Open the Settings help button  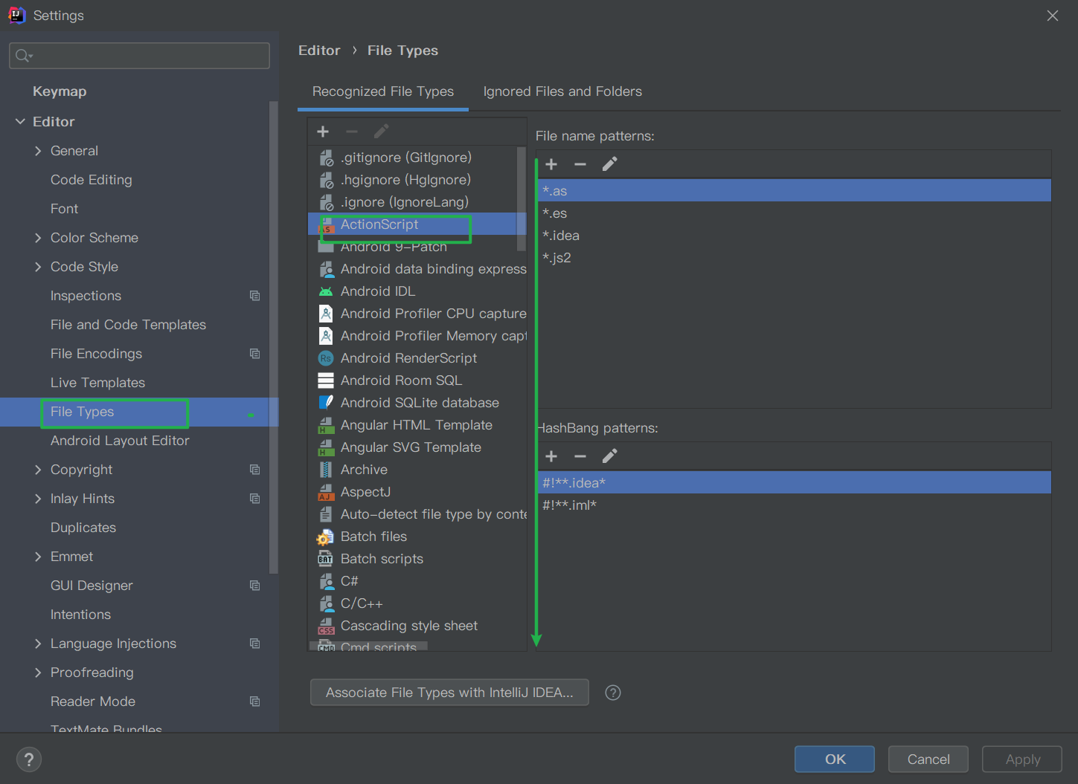(x=29, y=759)
